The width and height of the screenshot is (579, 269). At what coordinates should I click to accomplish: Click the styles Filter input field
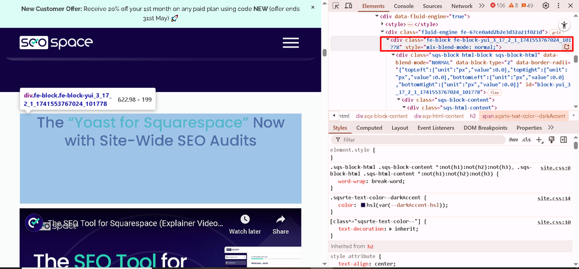click(x=417, y=140)
